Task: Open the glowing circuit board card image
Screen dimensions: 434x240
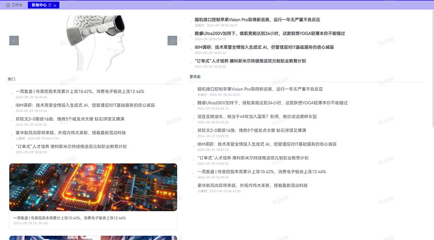Action: [93, 187]
